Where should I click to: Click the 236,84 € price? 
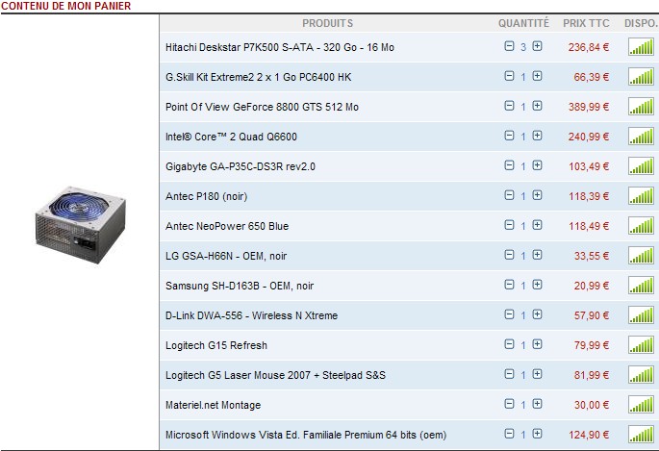pyautogui.click(x=589, y=47)
